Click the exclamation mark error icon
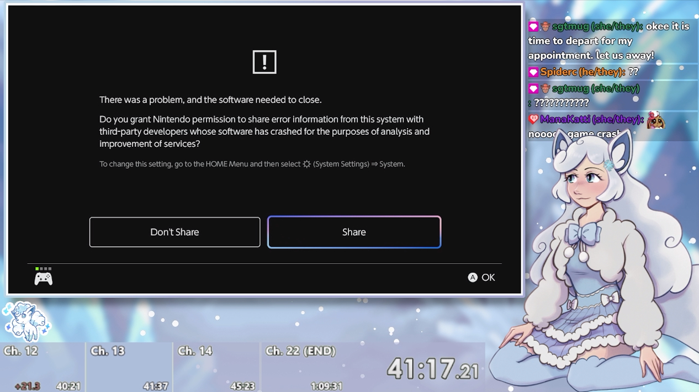The height and width of the screenshot is (392, 699). click(264, 62)
